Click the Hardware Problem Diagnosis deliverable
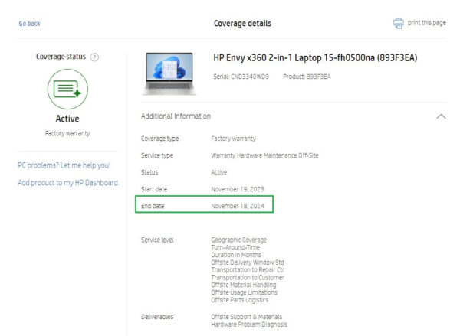 tap(249, 325)
